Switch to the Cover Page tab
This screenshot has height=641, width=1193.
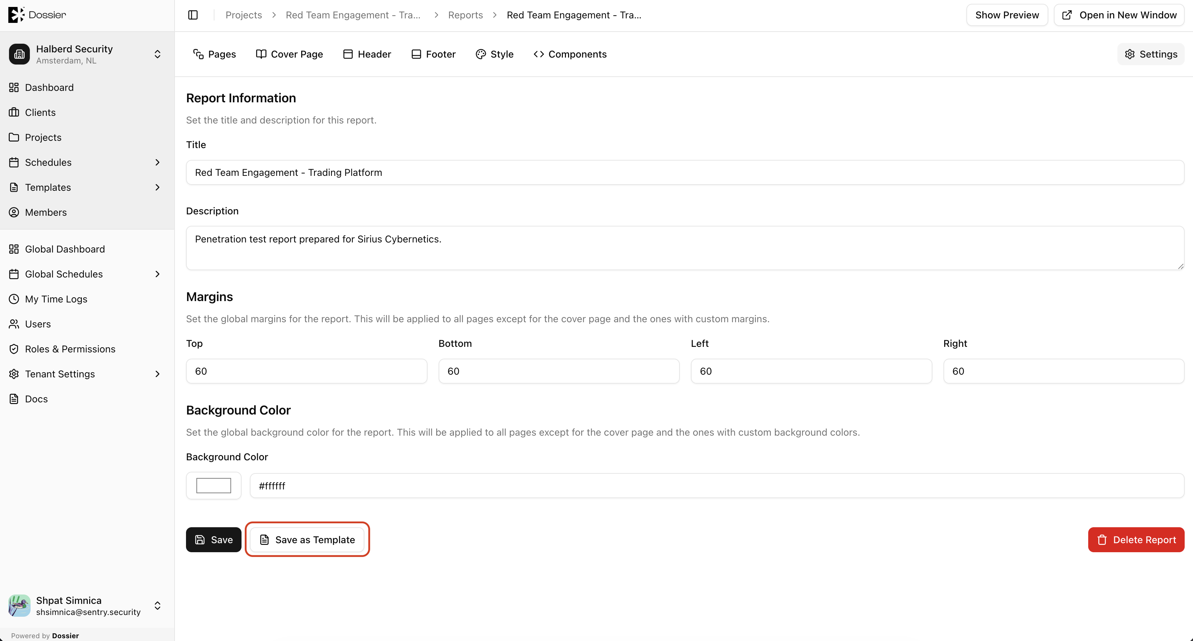coord(289,54)
